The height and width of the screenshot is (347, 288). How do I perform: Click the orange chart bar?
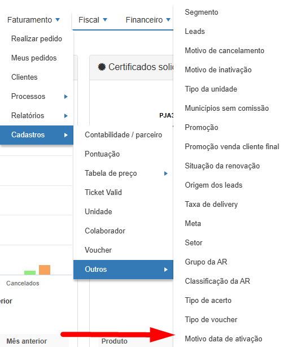(x=45, y=270)
